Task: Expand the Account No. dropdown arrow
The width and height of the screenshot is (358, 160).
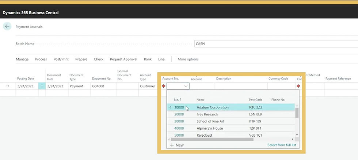Action: click(x=186, y=86)
